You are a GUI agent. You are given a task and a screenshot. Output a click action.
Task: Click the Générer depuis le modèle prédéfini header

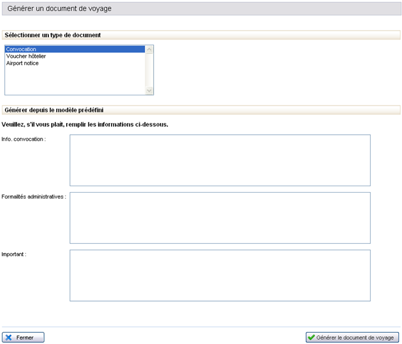pos(54,110)
